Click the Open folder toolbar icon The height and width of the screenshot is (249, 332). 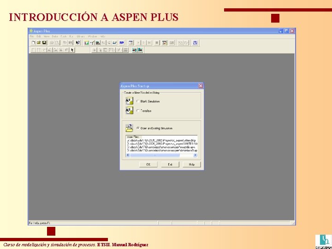pyautogui.click(x=39, y=43)
